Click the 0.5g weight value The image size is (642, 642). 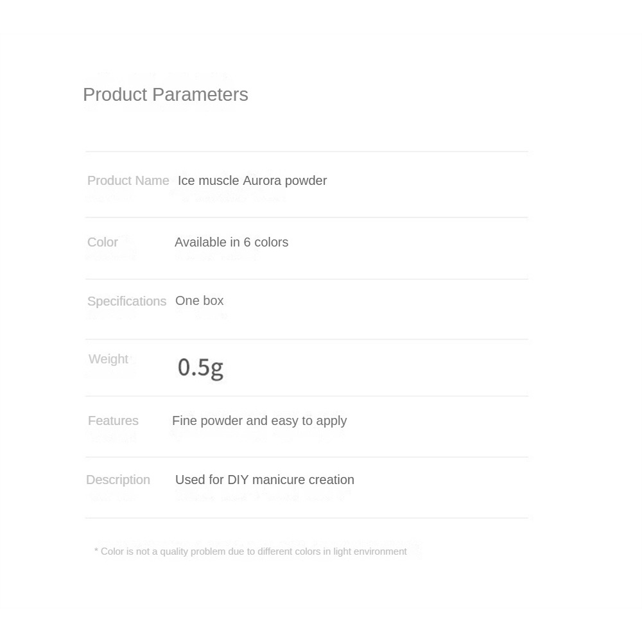pyautogui.click(x=200, y=368)
